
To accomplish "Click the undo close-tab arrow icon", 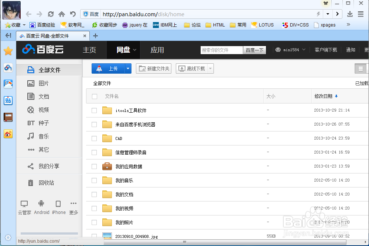I will 73,14.
